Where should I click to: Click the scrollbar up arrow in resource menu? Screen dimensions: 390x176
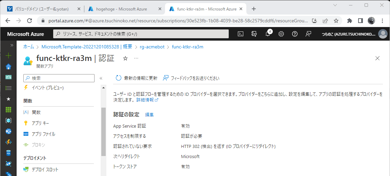[103, 88]
